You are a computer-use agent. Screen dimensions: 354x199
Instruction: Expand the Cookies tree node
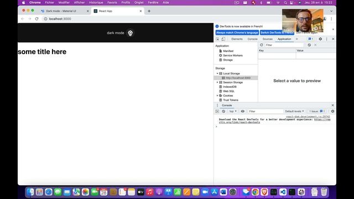point(217,96)
